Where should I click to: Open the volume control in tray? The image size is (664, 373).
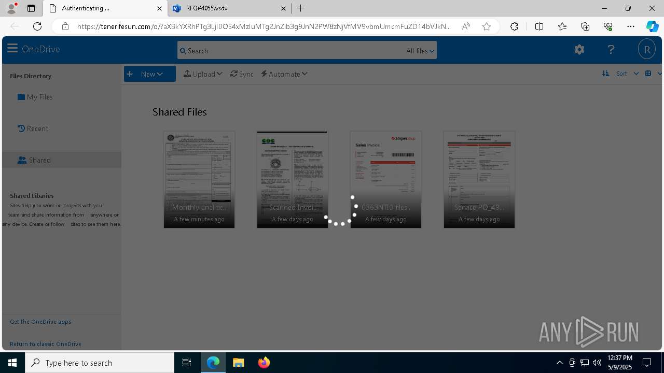[597, 363]
